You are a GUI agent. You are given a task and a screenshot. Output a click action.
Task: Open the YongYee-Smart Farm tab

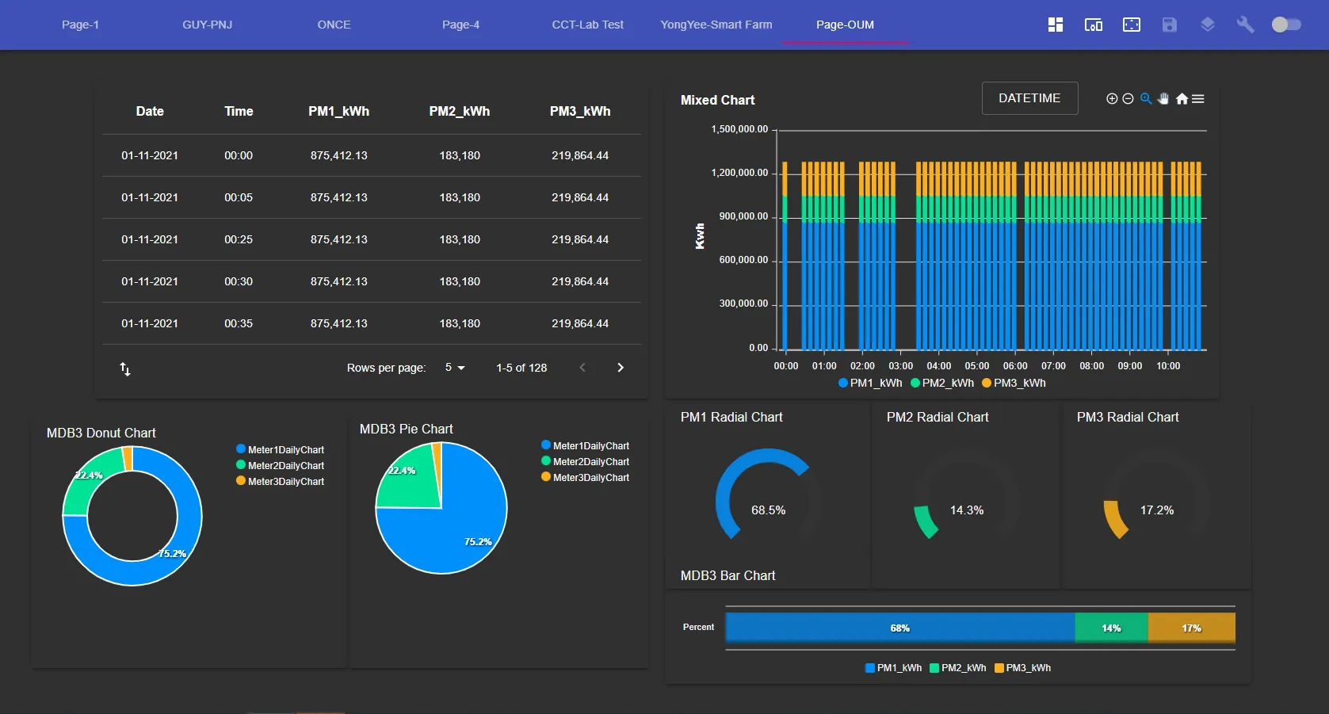tap(716, 25)
